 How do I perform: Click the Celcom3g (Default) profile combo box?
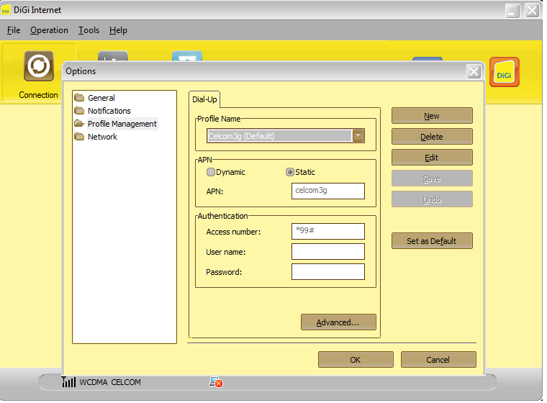pos(285,136)
